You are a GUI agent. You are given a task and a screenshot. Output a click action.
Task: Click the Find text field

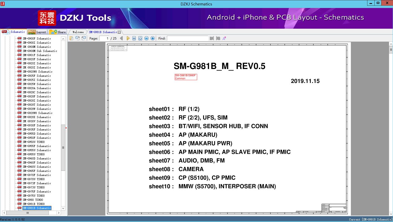pyautogui.click(x=187, y=38)
